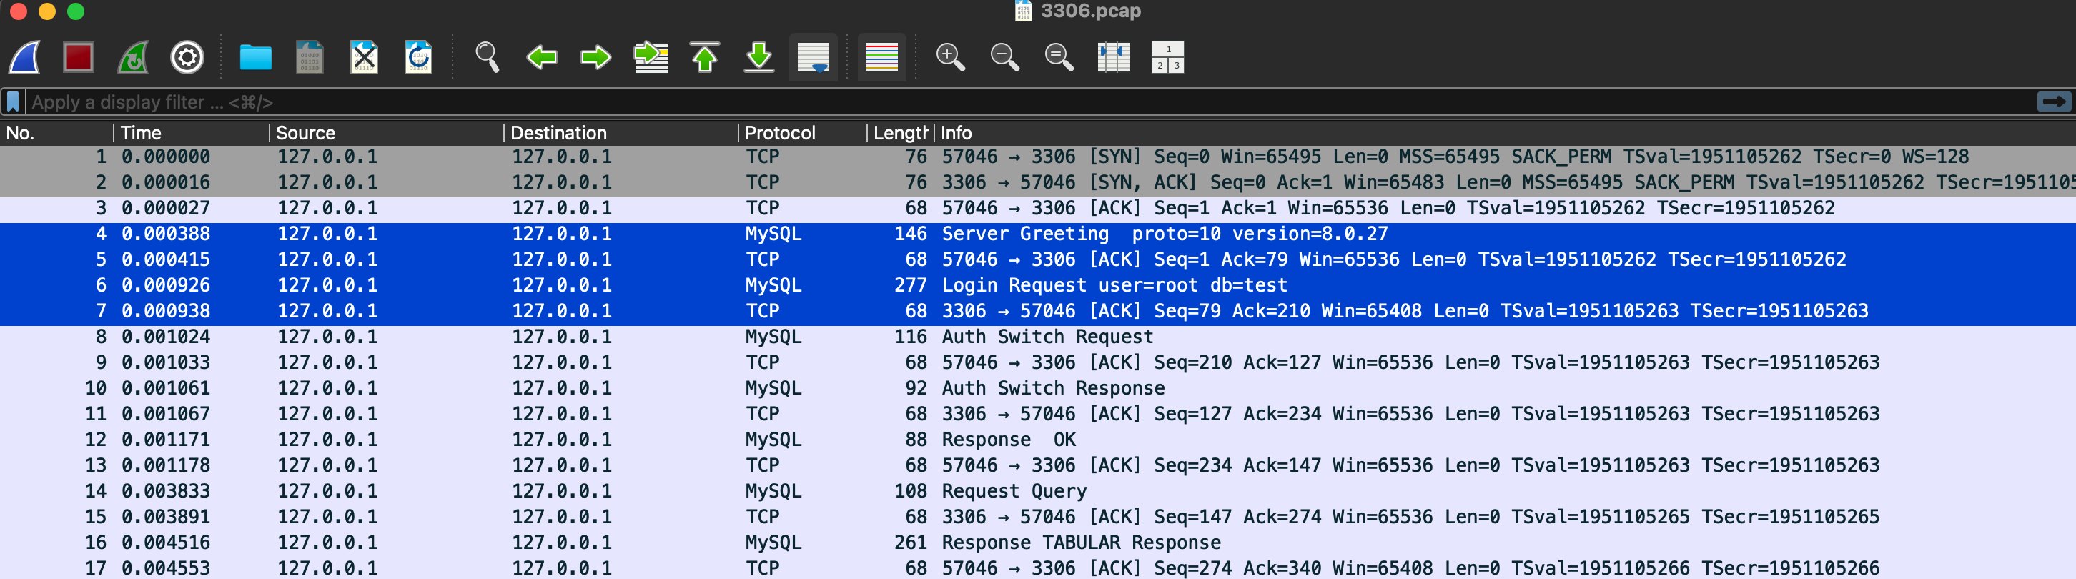Go to first packet arrow

tap(704, 58)
